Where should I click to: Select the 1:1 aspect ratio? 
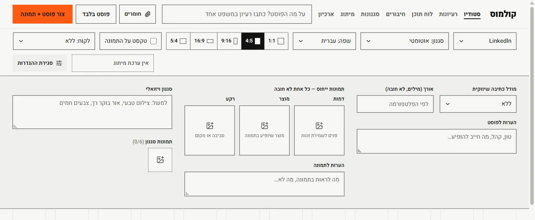[276, 41]
